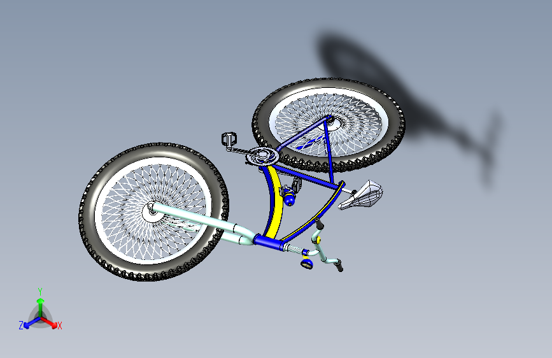Click the red X axis of the triad
The width and height of the screenshot is (552, 358).
50,323
